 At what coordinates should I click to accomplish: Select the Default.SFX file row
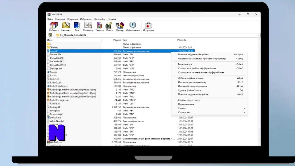[x=120, y=54]
